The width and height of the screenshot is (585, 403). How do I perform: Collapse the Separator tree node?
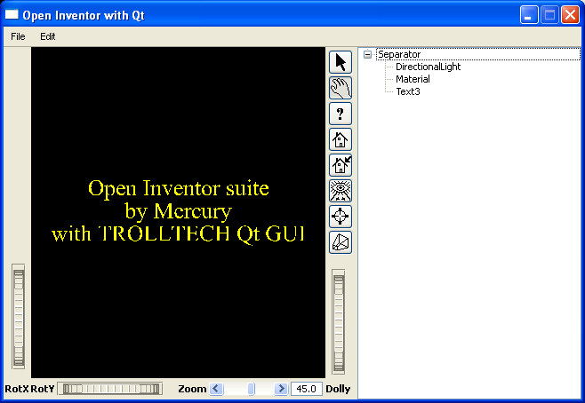367,55
